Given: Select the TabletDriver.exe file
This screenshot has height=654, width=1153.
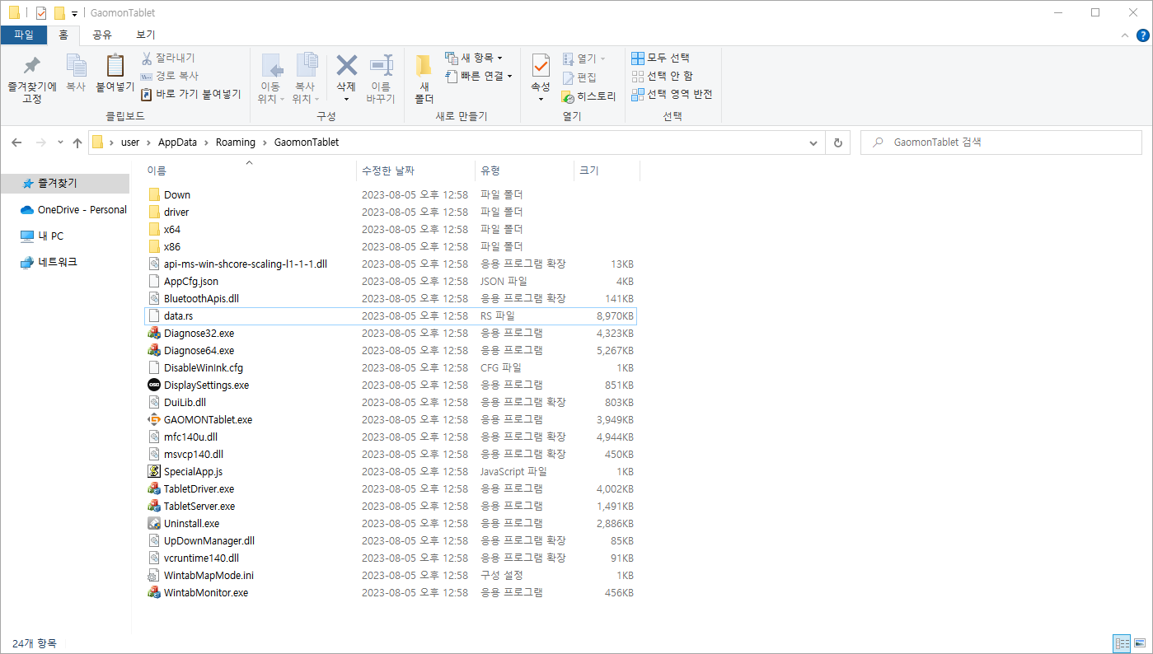Looking at the screenshot, I should [x=390, y=488].
